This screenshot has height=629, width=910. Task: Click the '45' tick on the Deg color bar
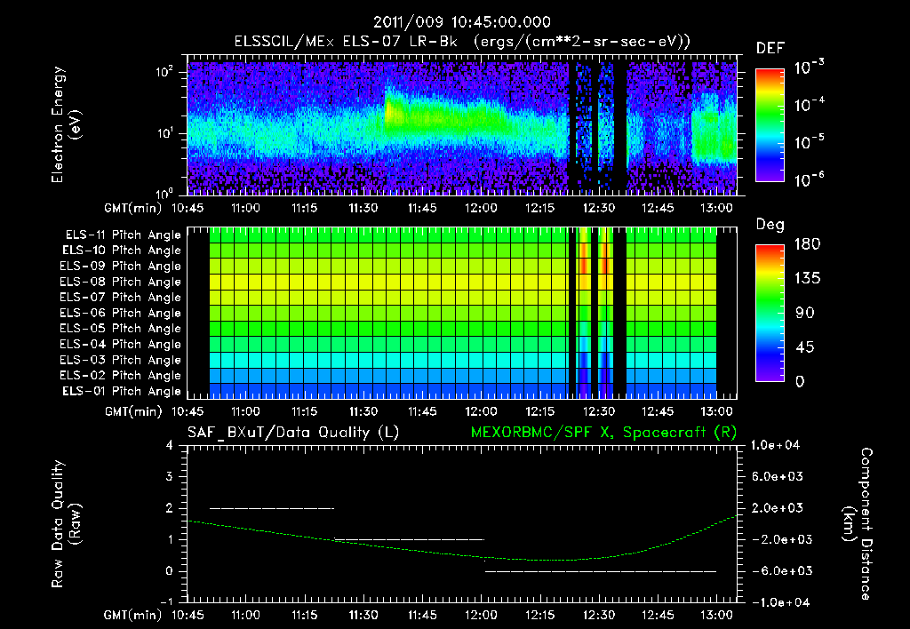[804, 347]
